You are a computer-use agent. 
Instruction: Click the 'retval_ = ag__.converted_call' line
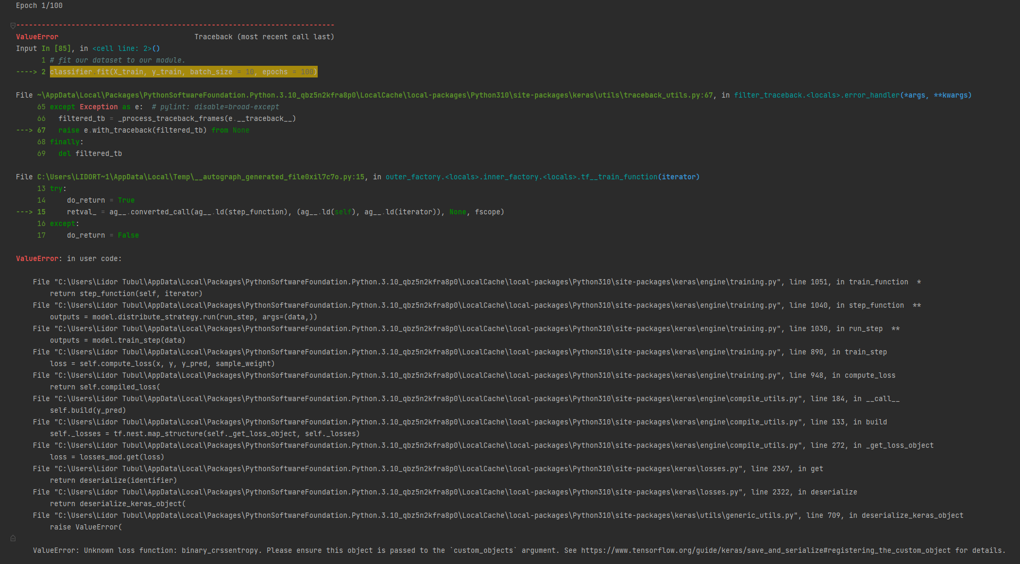(x=286, y=212)
